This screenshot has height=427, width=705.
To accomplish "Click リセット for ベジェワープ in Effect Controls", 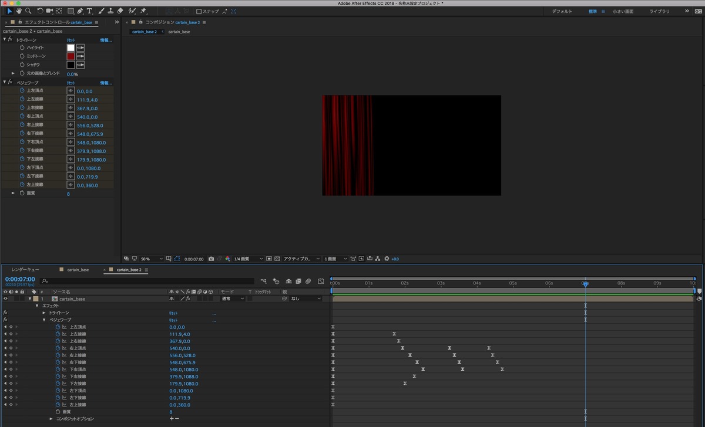I will coord(70,83).
